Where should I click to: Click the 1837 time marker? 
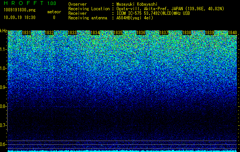164,33
